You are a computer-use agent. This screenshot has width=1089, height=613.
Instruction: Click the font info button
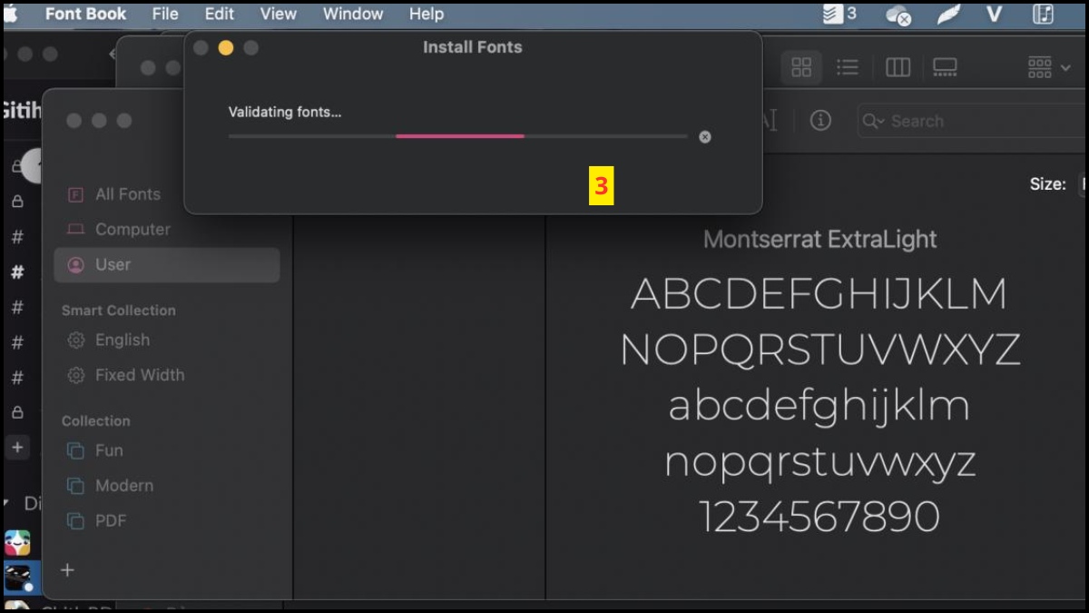click(820, 120)
